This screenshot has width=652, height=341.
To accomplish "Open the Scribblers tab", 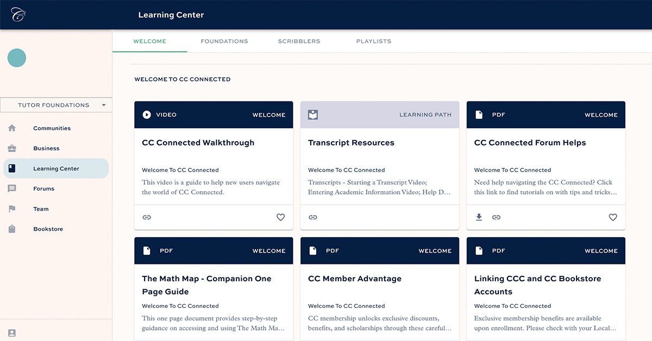I will click(x=299, y=41).
